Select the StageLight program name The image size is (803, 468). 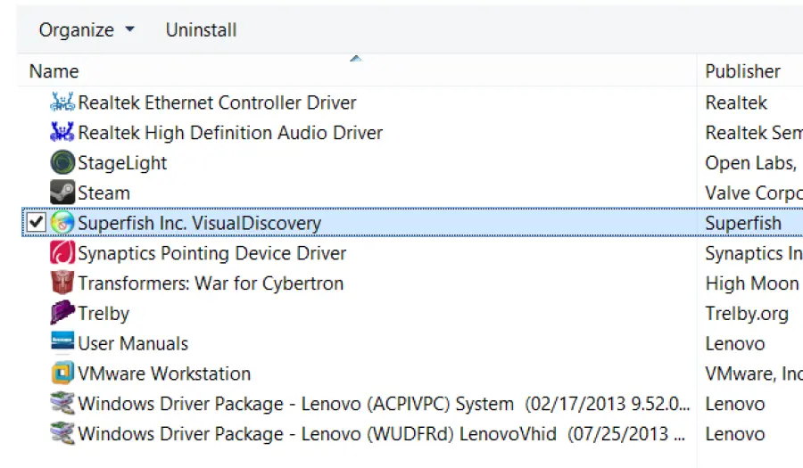point(122,163)
